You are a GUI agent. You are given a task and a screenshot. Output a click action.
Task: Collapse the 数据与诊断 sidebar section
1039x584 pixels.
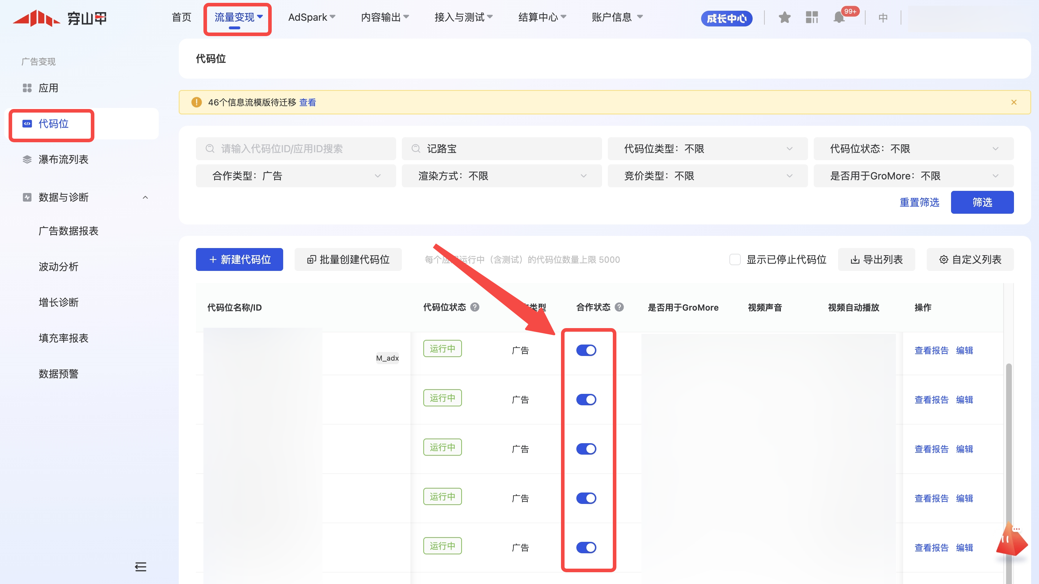pyautogui.click(x=145, y=197)
